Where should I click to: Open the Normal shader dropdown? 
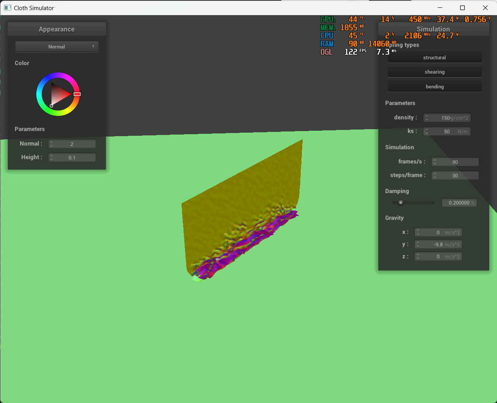pyautogui.click(x=57, y=47)
